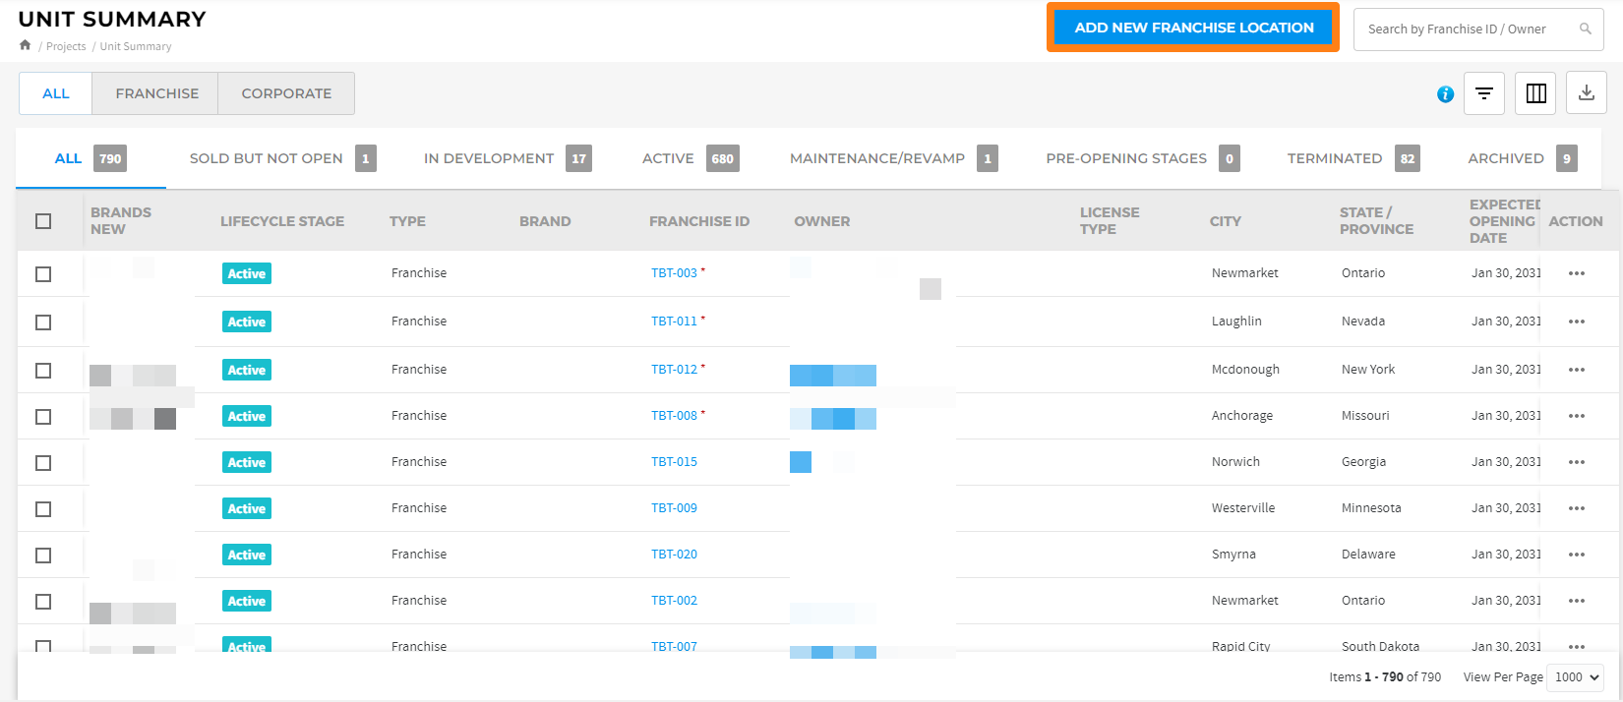Open franchise TBT-002 link
This screenshot has height=702, width=1623.
[x=674, y=601]
